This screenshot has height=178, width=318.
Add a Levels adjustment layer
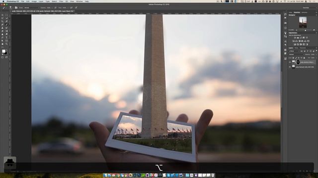(x=298, y=38)
